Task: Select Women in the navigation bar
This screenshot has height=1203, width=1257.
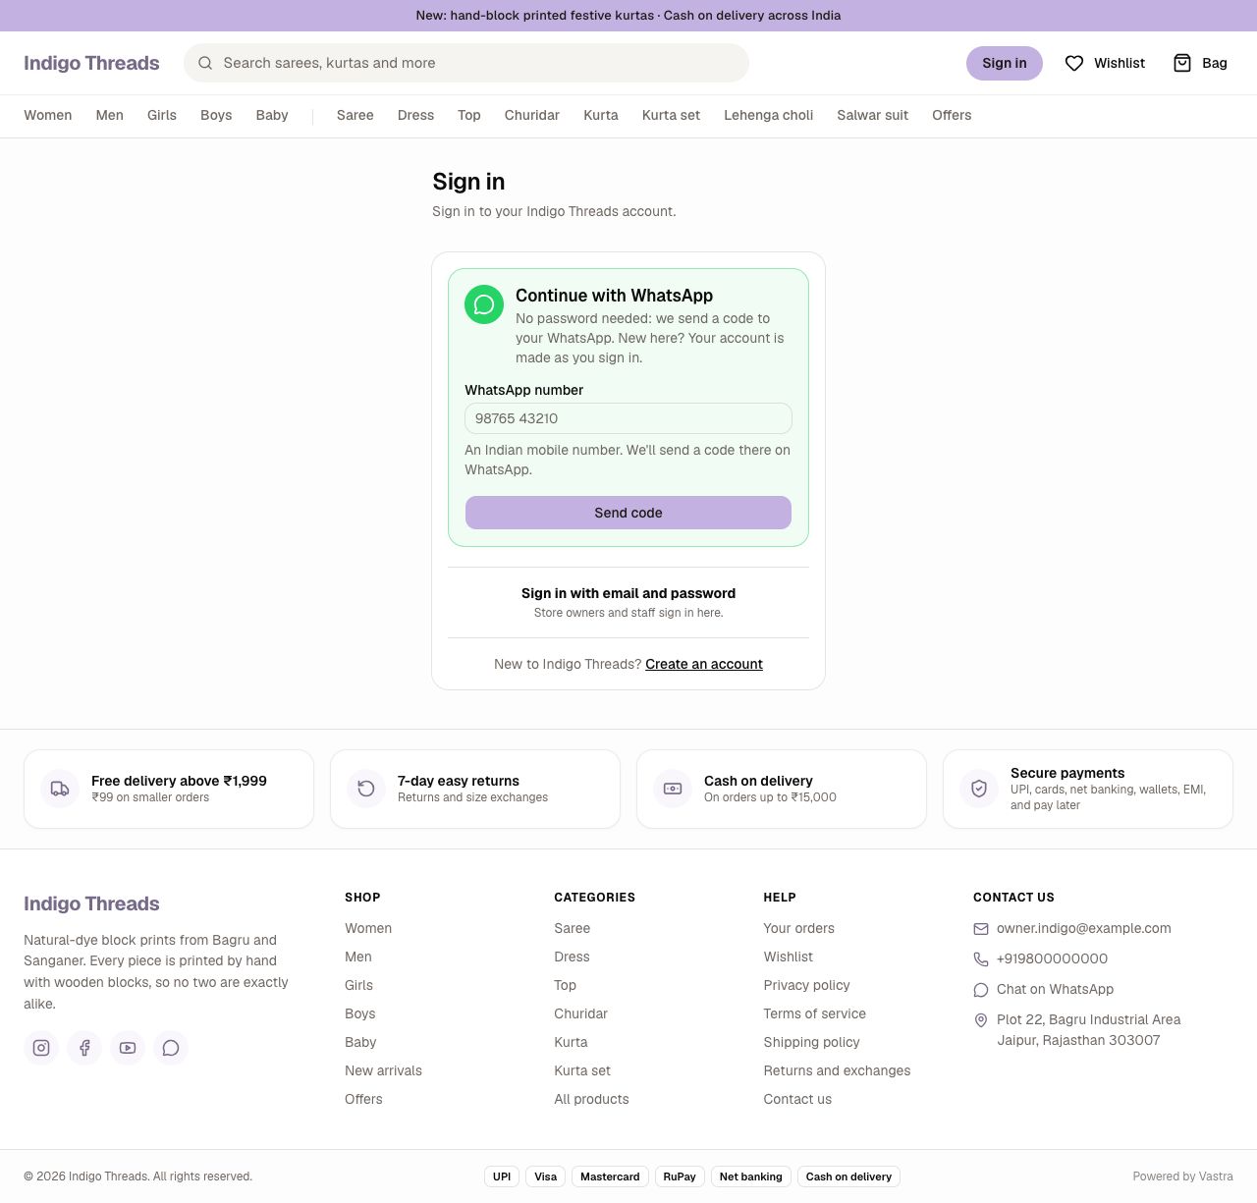Action: point(48,115)
